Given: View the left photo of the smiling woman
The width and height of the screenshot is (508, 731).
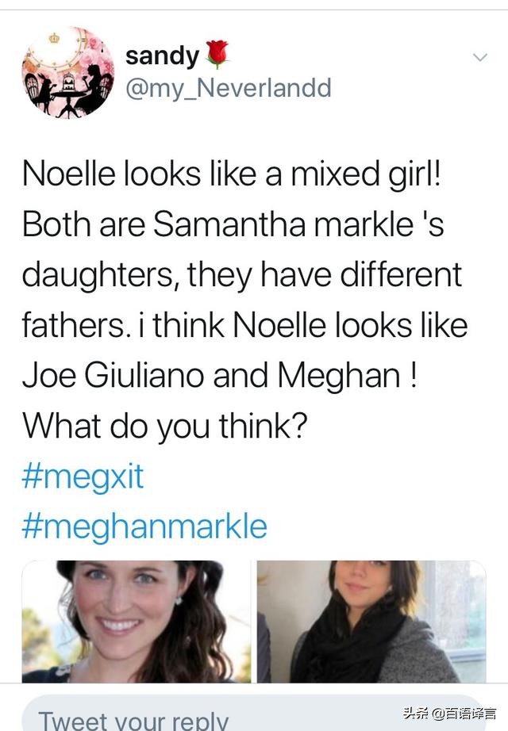Looking at the screenshot, I should click(135, 622).
